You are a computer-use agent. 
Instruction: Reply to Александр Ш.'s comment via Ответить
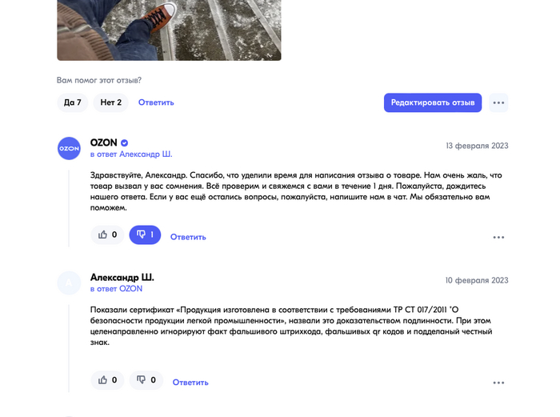point(190,383)
